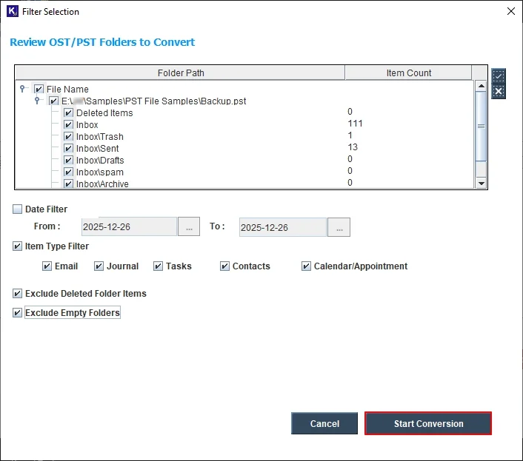
Task: Uncheck the Inbox folder checkbox
Action: 68,124
